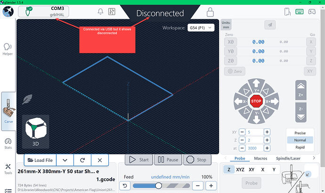
Task: Expand the Load File dropdown chevron
Action: (x=65, y=160)
